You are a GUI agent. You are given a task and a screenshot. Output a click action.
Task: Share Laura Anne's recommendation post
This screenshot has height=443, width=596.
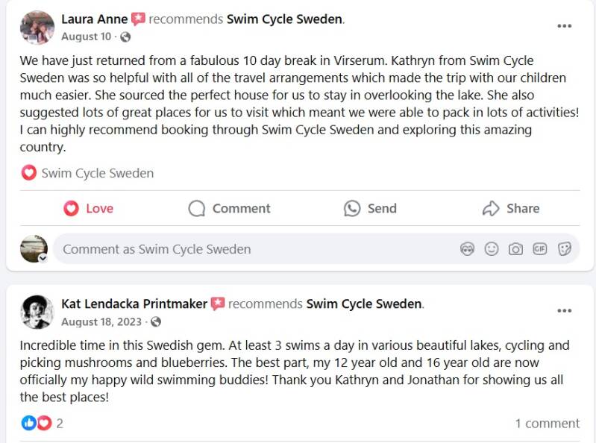(x=511, y=209)
